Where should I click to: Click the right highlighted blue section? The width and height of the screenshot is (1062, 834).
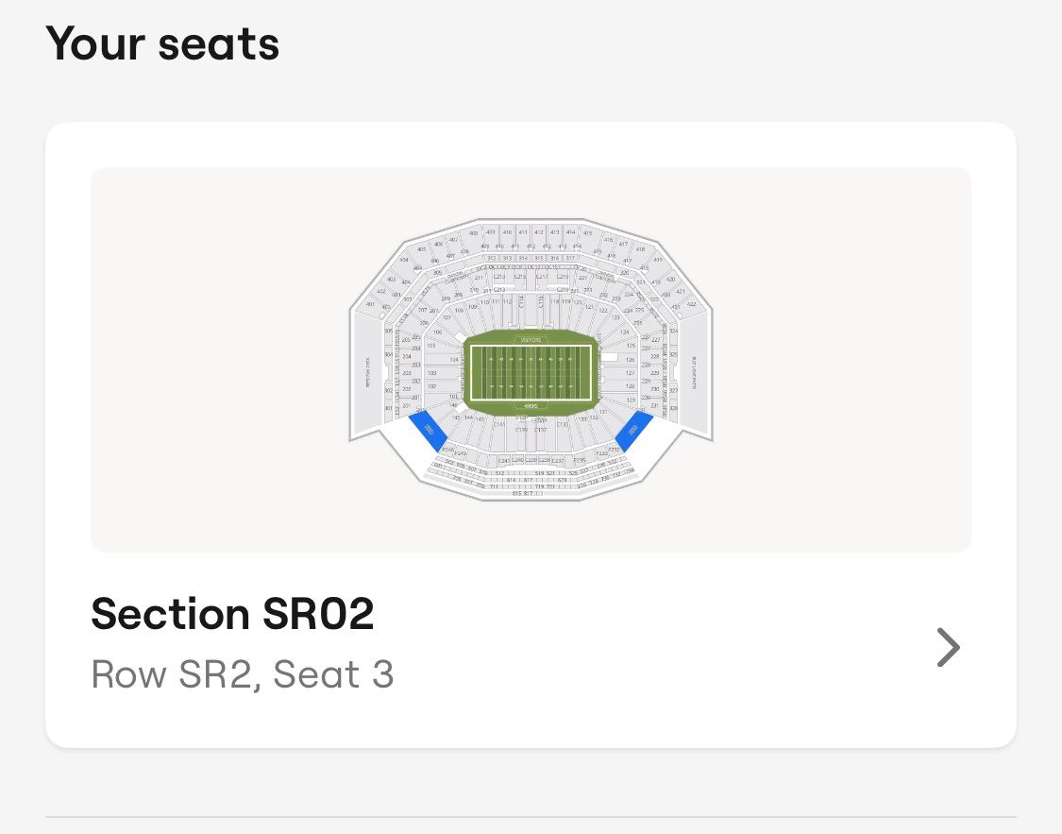[632, 431]
